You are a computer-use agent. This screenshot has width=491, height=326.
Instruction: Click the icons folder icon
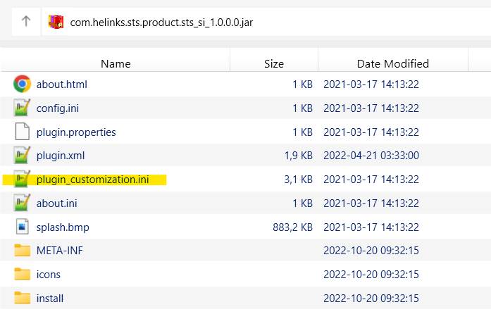(23, 274)
